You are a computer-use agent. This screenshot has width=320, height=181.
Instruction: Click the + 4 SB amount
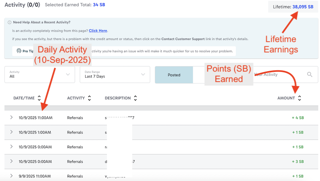(298, 117)
